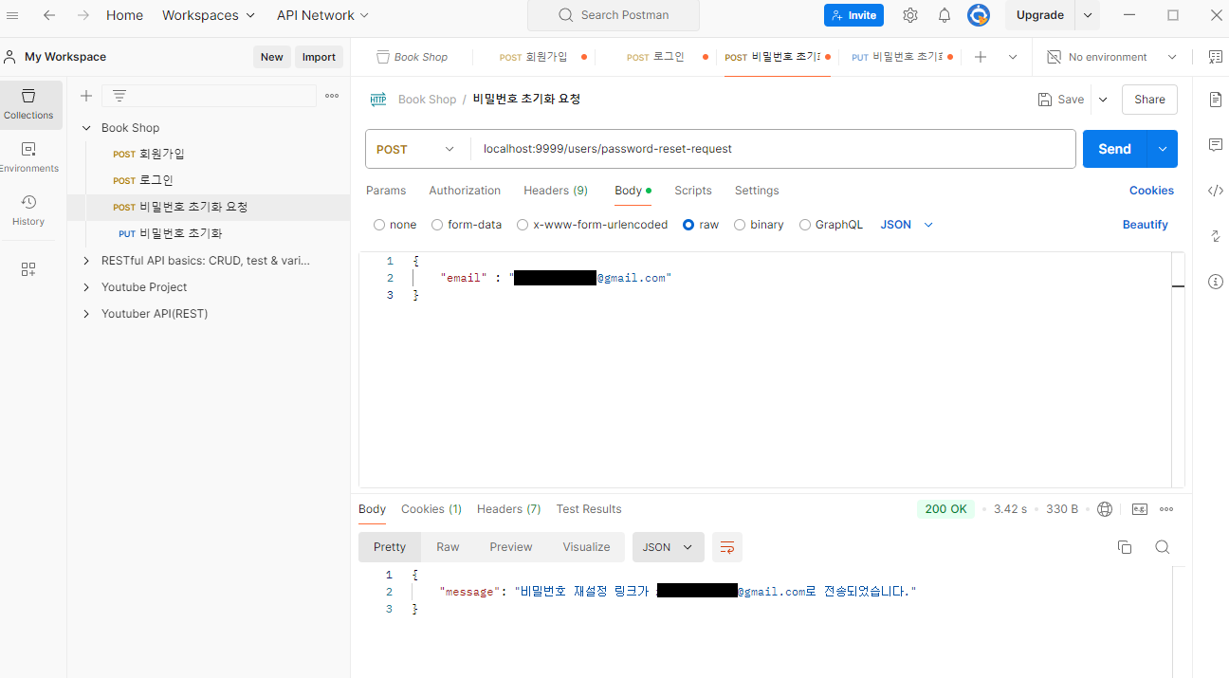Click the Search Postman box

(x=614, y=15)
